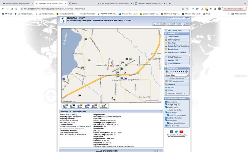Switch to the Matrix browser tab
Screen dimensions: 248x152
[84, 3]
